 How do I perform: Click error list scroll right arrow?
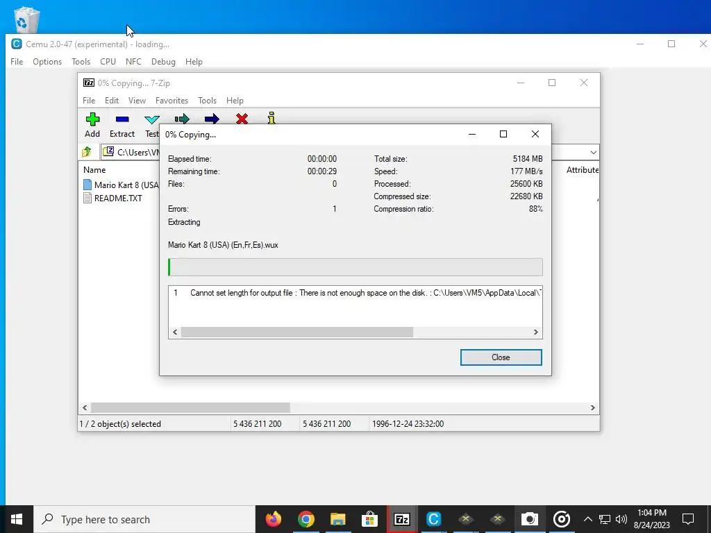tap(536, 332)
